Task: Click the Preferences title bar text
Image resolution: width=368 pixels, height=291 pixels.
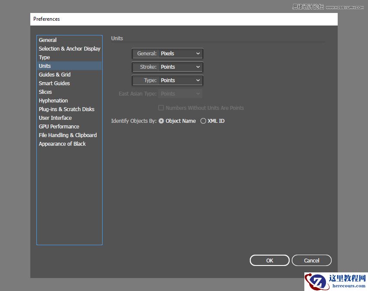Action: pyautogui.click(x=46, y=19)
